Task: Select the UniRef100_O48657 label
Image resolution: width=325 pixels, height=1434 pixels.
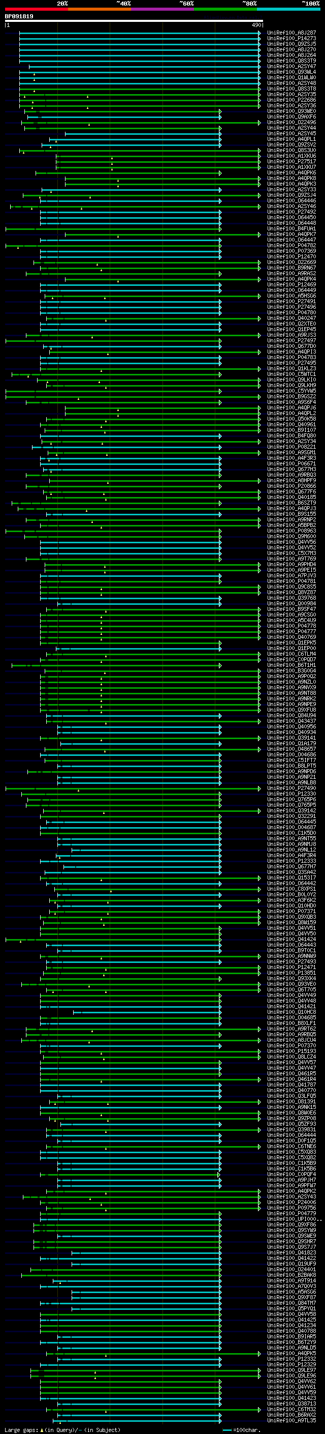Action: coord(291,749)
